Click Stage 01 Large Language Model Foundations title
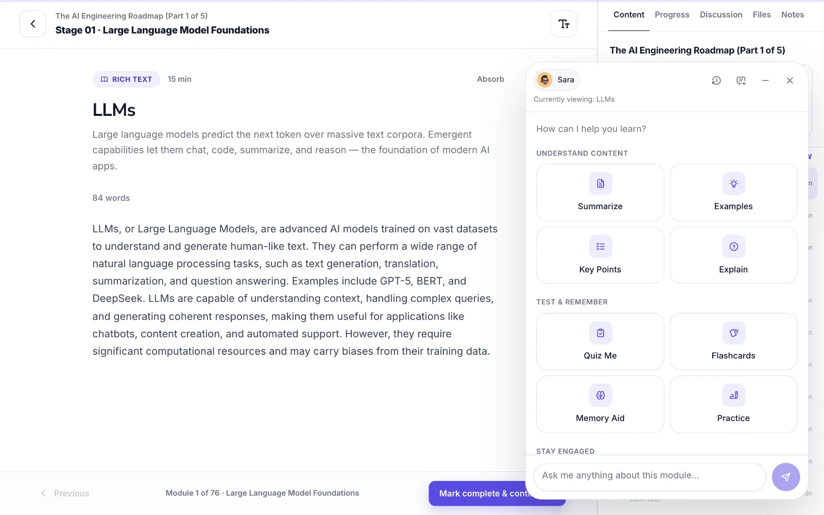 [x=162, y=30]
